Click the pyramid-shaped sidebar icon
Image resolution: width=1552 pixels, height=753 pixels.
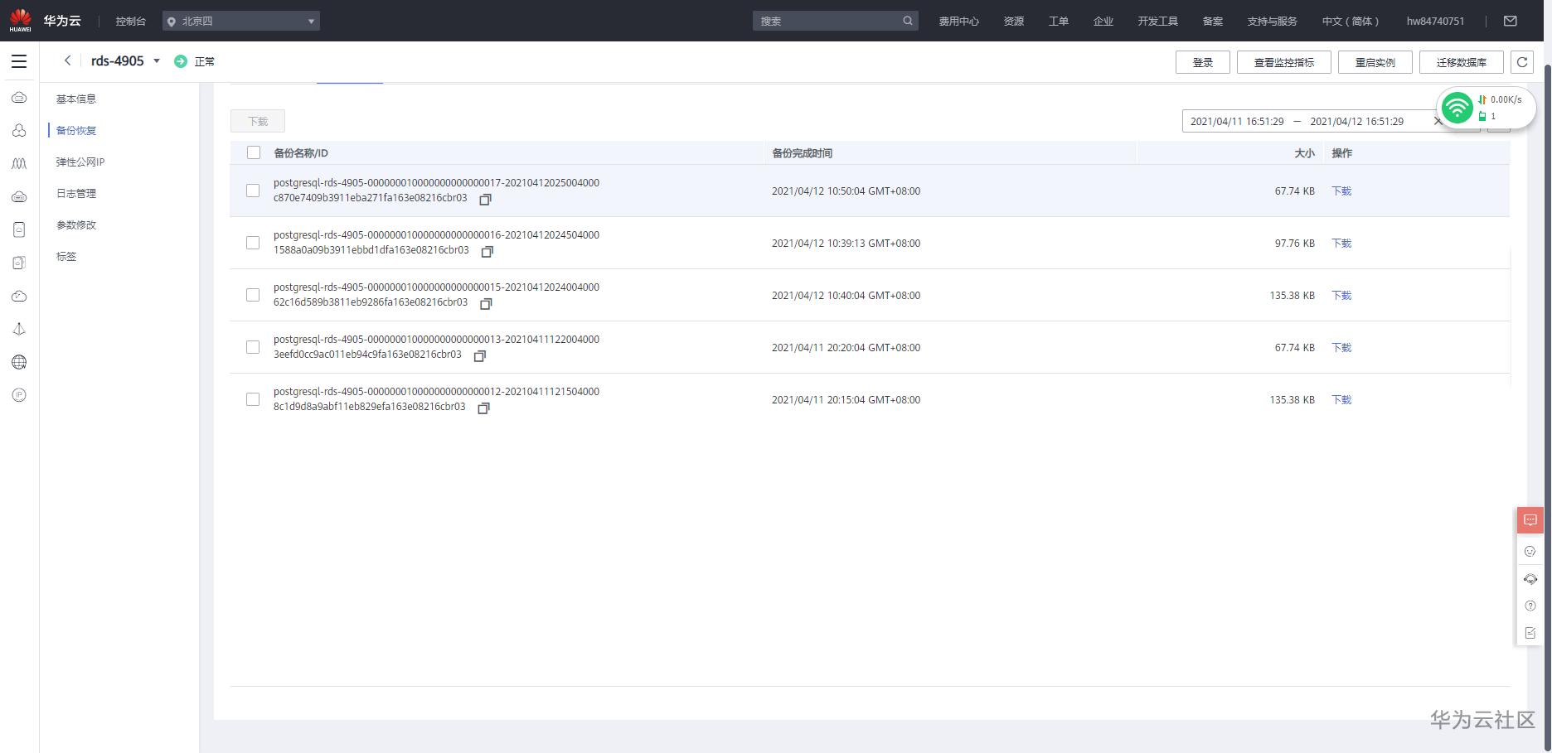click(x=19, y=329)
